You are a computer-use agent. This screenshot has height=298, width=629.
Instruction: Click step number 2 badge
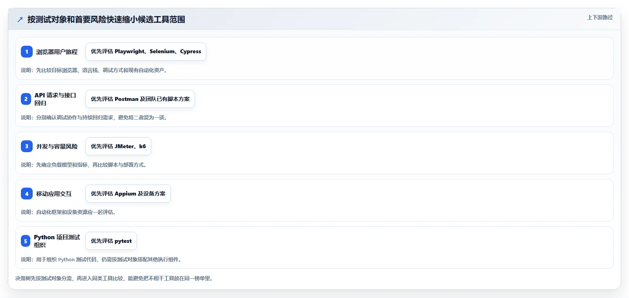coord(26,99)
